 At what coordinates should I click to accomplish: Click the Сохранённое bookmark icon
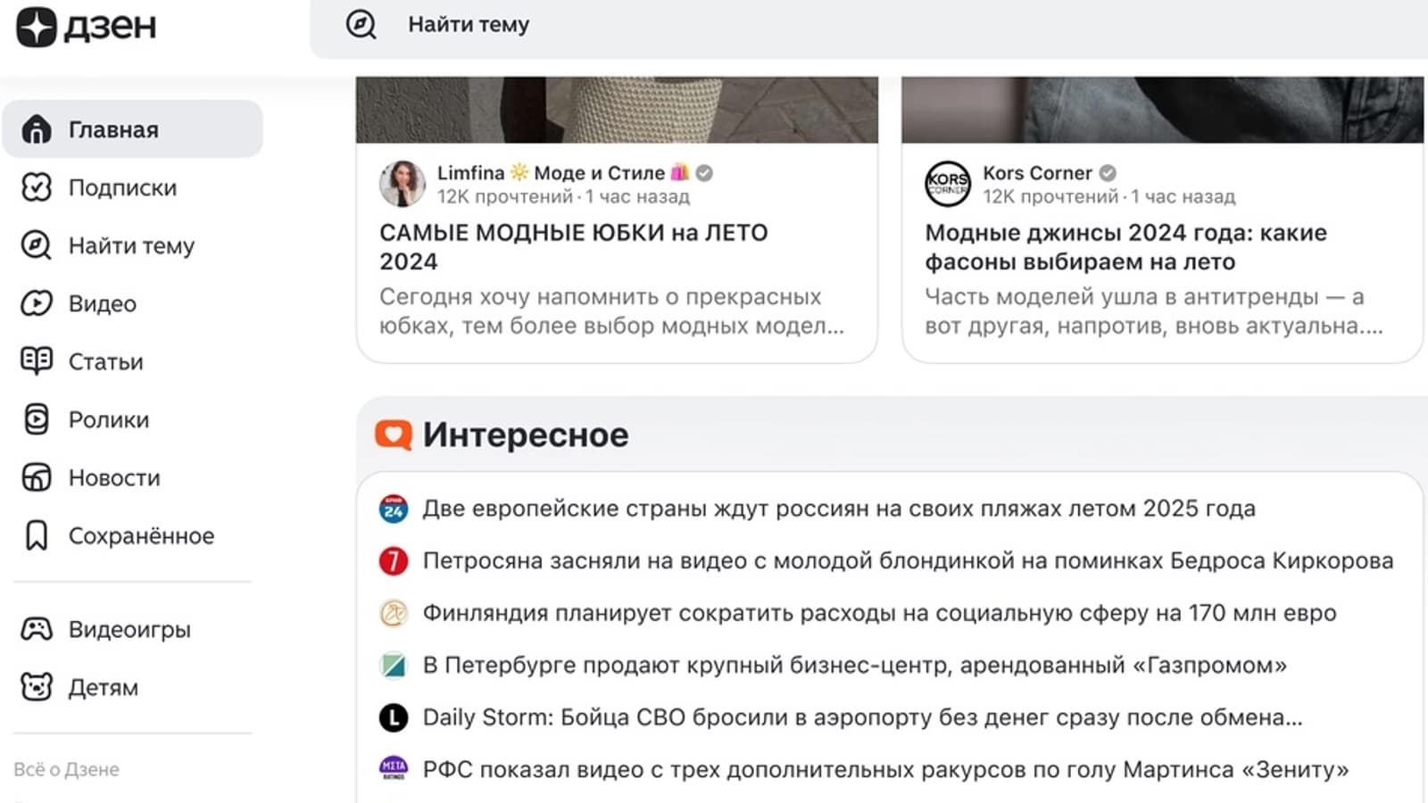[x=37, y=535]
